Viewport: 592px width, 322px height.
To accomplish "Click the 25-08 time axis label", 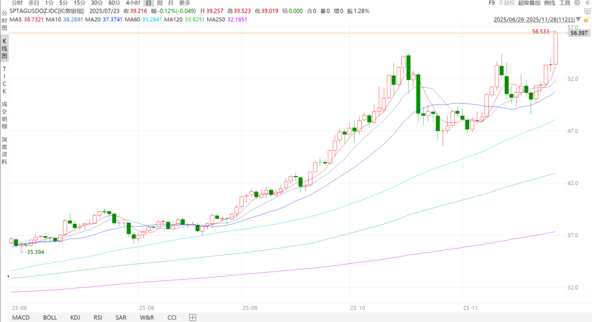I will (x=147, y=308).
